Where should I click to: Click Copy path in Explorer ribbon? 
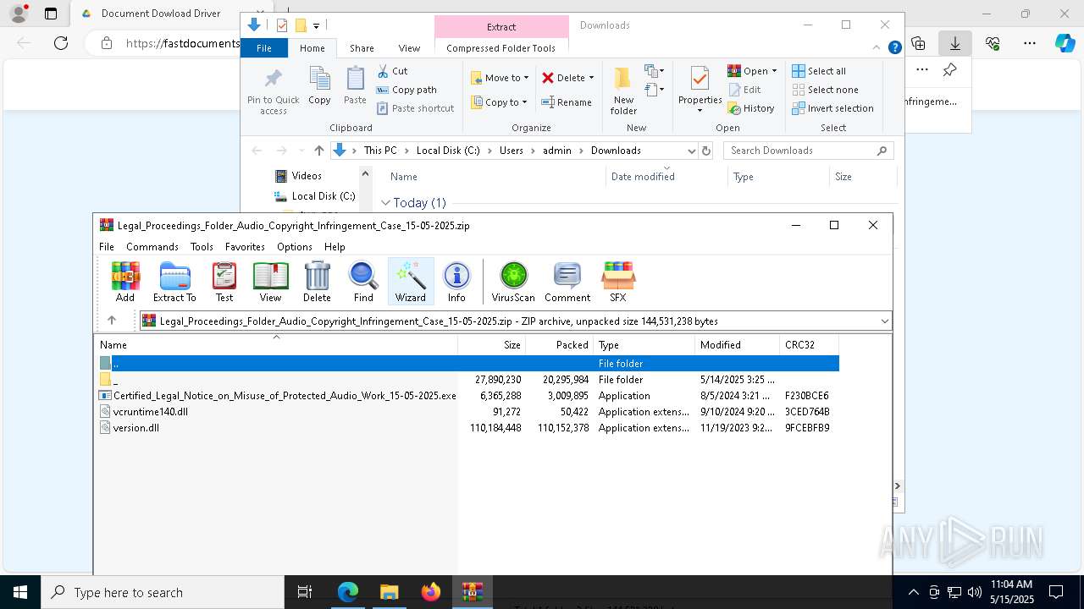(406, 90)
